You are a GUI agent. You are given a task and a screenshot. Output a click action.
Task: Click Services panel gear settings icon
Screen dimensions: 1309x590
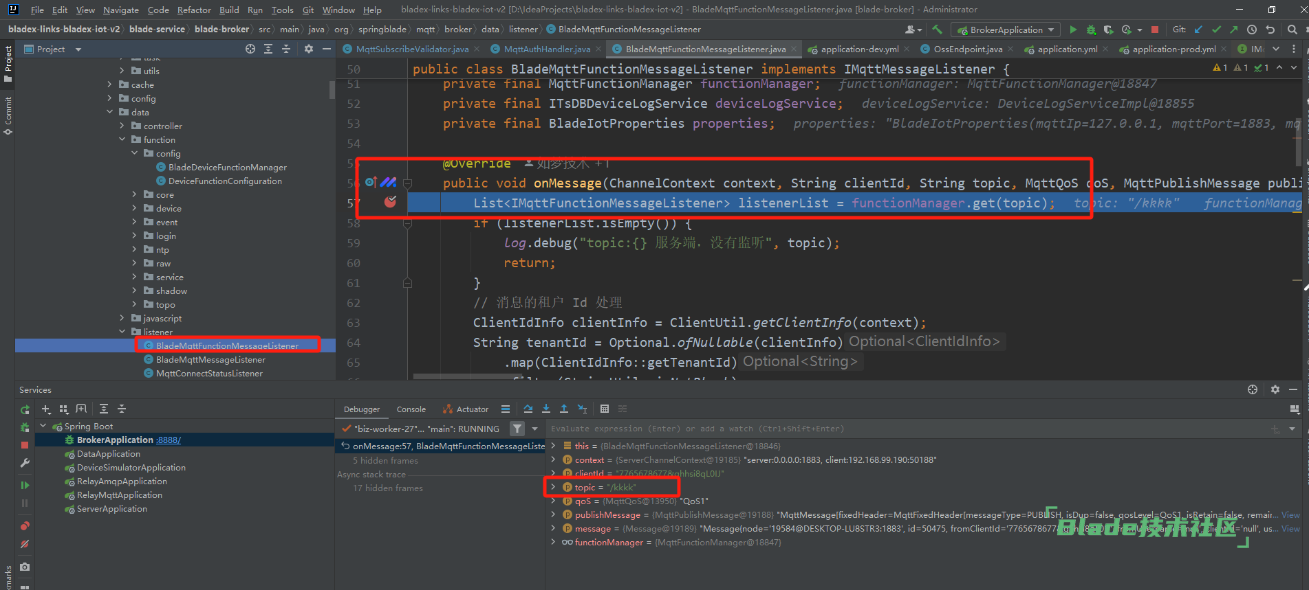click(x=1275, y=389)
